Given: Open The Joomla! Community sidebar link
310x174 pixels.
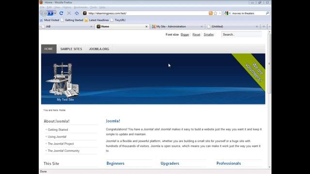Looking at the screenshot, I should click(x=63, y=151).
